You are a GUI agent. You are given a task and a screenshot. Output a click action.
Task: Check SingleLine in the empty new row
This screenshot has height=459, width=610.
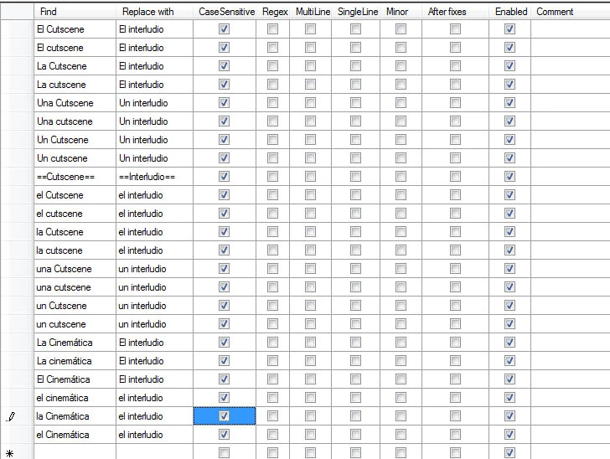(x=355, y=453)
